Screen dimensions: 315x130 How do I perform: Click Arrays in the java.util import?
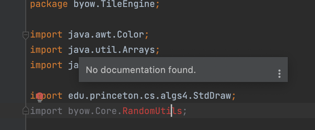click(x=139, y=50)
